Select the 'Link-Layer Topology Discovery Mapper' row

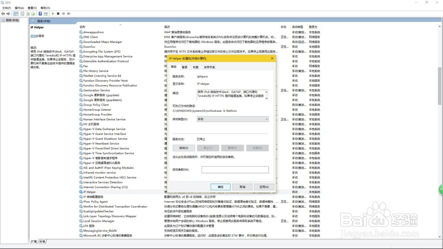[200, 216]
